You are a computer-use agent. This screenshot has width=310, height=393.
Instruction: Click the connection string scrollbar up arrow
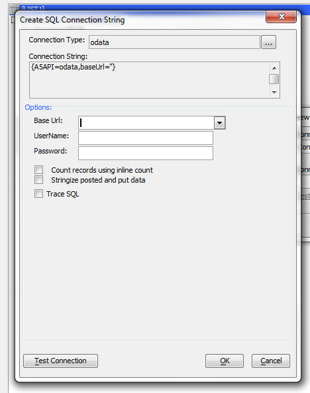274,68
